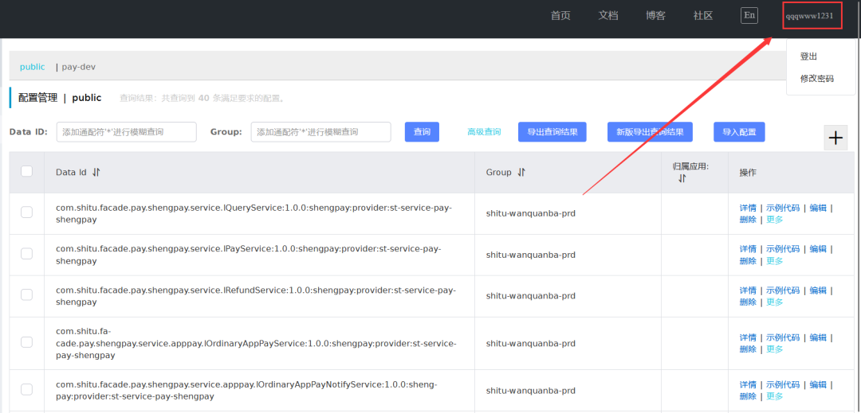Viewport: 861px width, 413px height.
Task: Check the IOrdinaryAppPayNotifyService row checkbox
Action: tap(26, 389)
